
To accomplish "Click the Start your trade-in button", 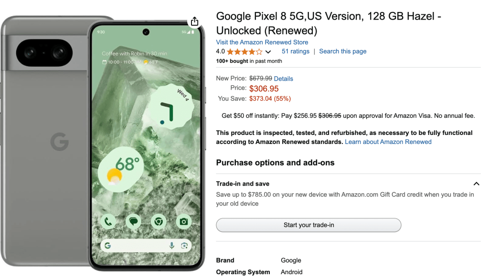I will tap(308, 225).
